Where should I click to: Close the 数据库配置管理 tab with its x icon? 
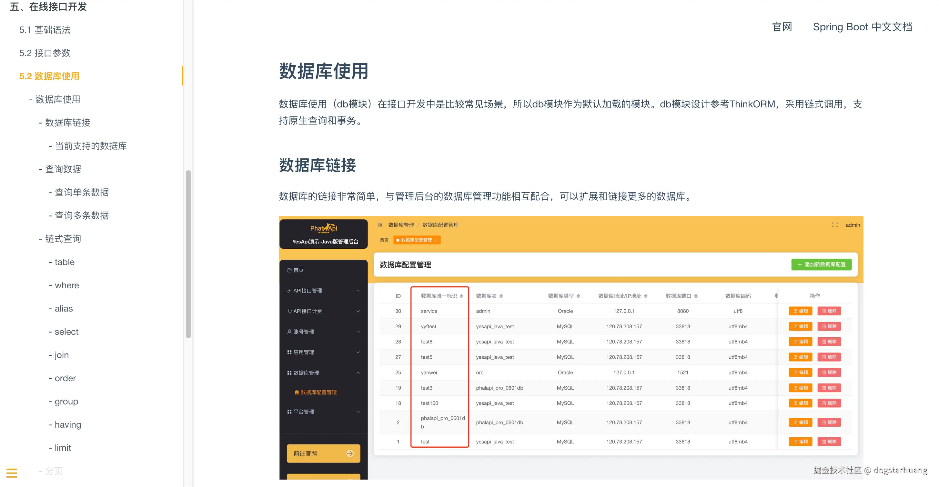coord(435,240)
